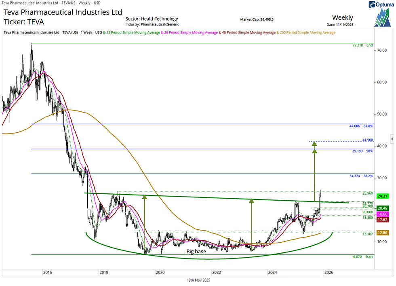Click the 70.00 price axis label
Viewport: 396px width, 286px height.
382,50
